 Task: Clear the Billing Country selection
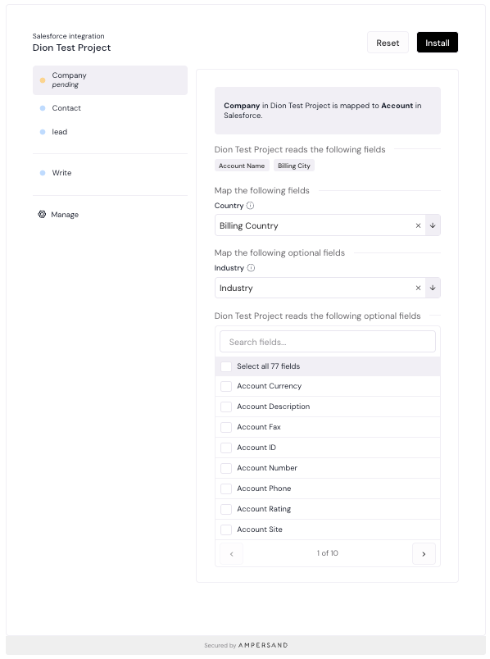(x=418, y=225)
